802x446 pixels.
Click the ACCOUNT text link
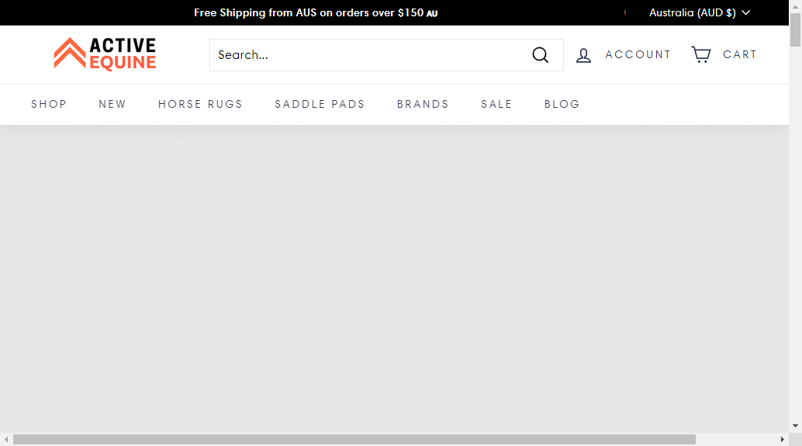tap(638, 54)
